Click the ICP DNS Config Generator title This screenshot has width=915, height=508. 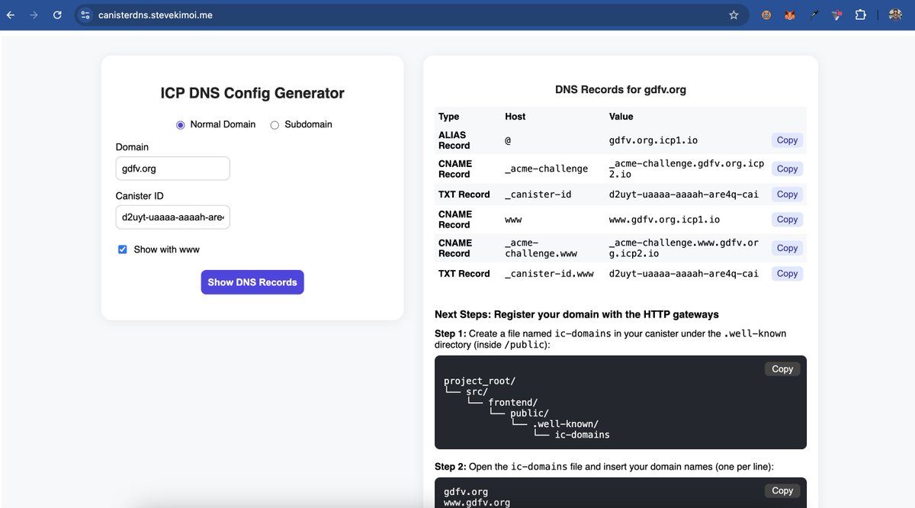252,93
